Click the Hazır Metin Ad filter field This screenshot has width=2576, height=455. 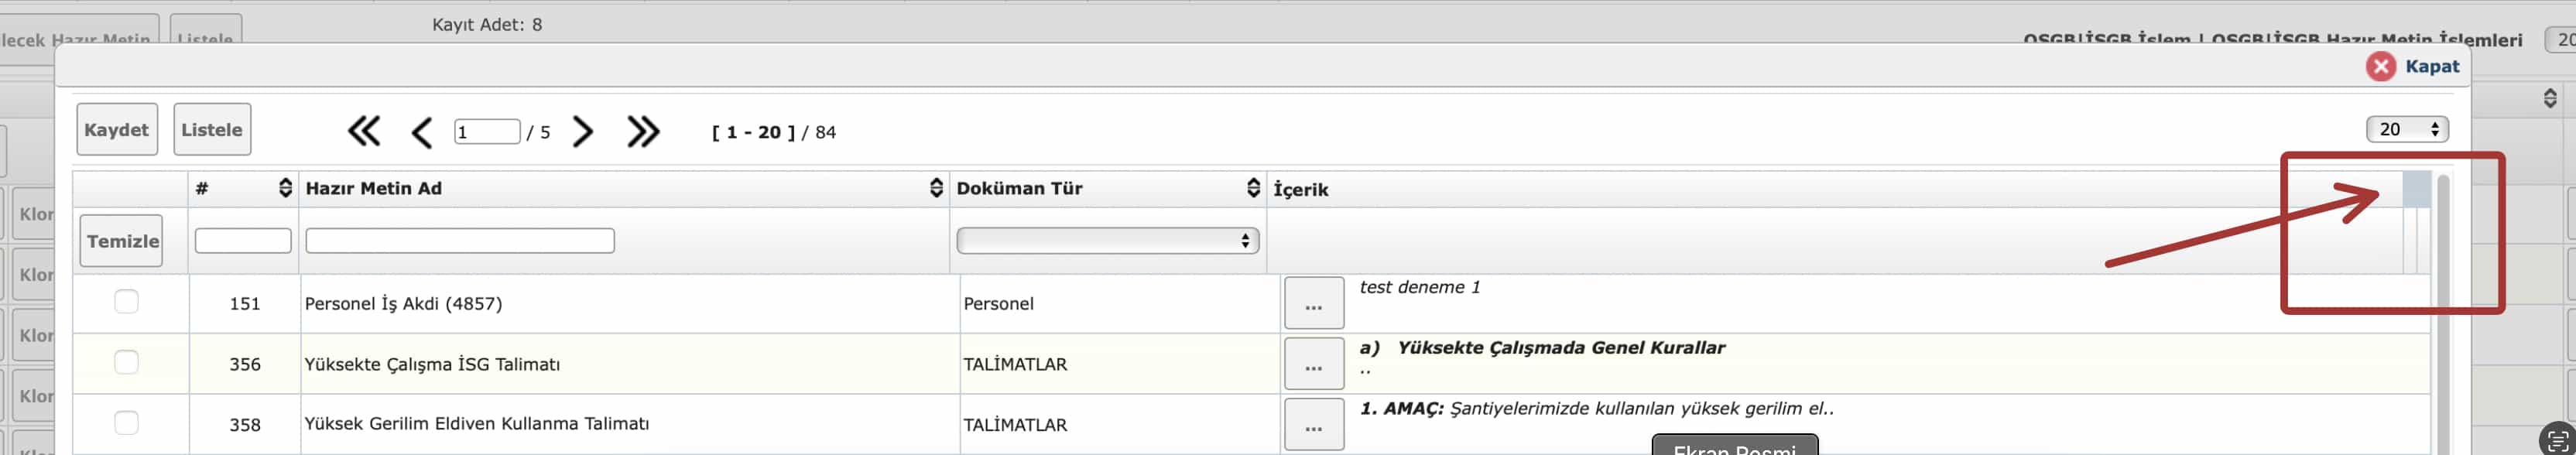click(x=459, y=241)
